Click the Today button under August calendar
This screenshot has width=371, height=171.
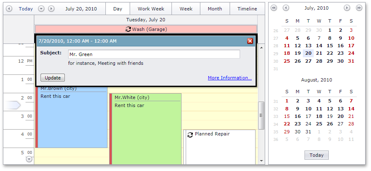click(x=317, y=155)
